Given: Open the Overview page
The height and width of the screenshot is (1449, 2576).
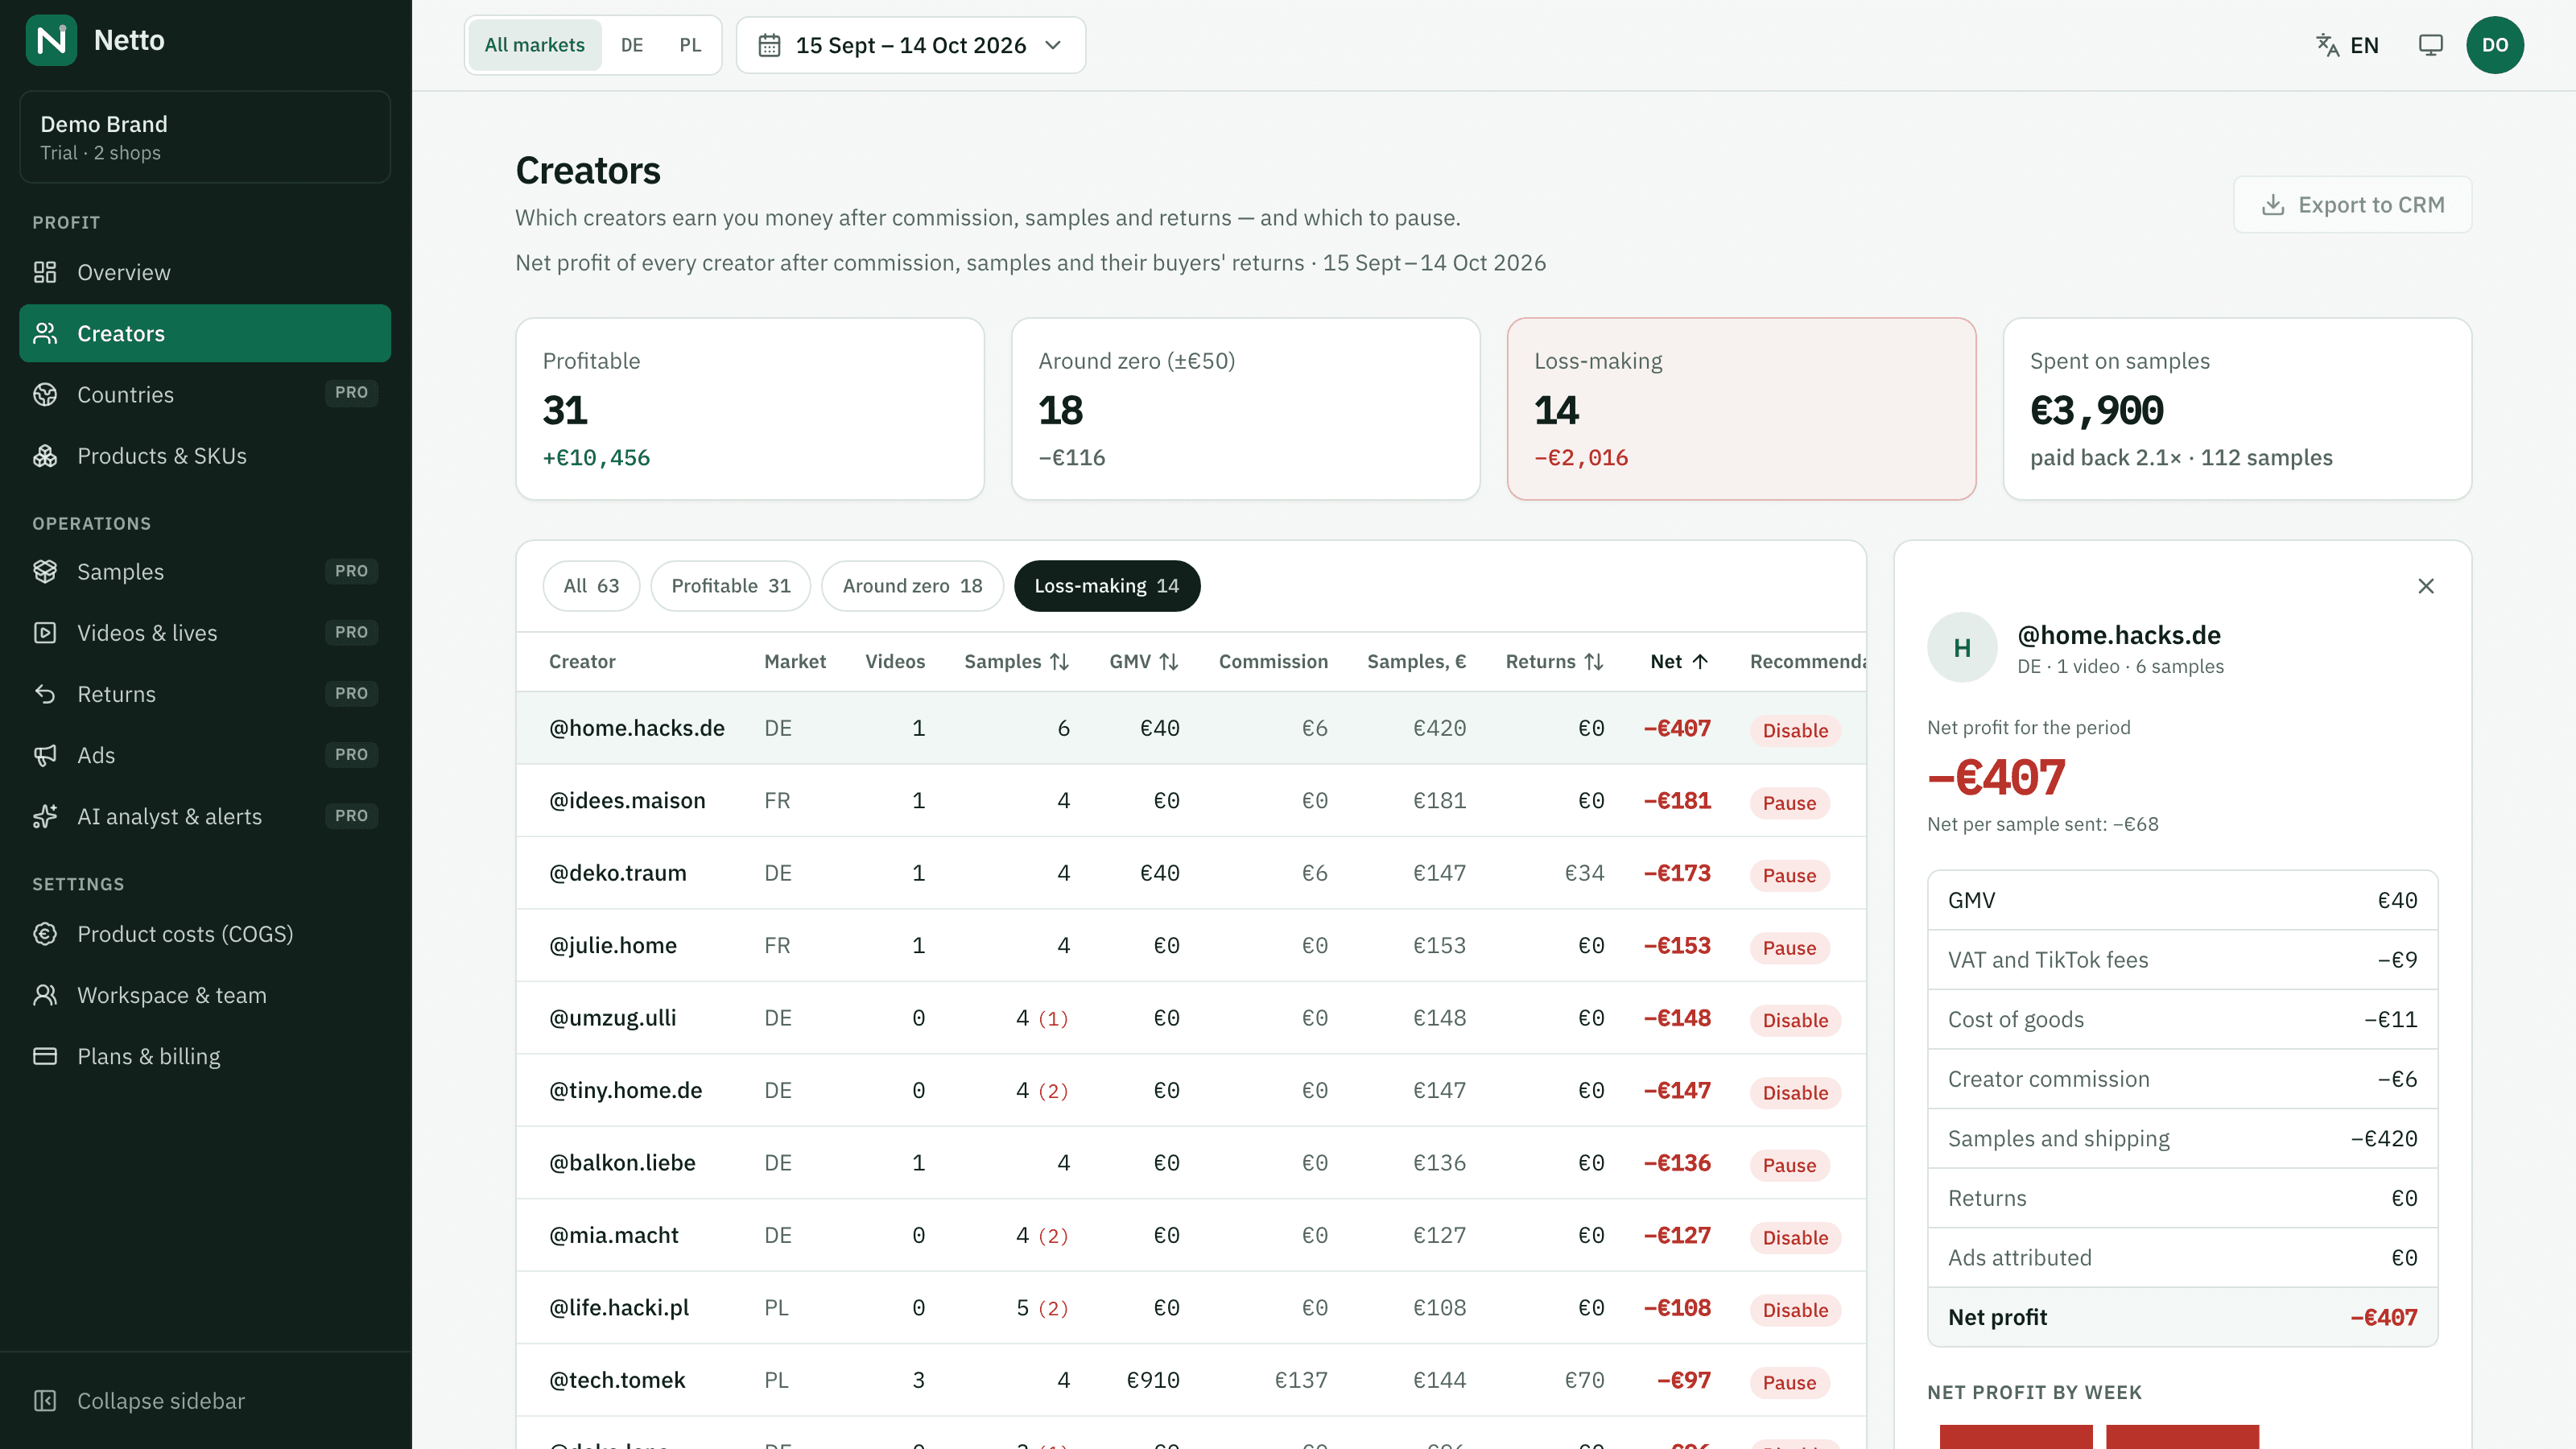Looking at the screenshot, I should point(204,272).
